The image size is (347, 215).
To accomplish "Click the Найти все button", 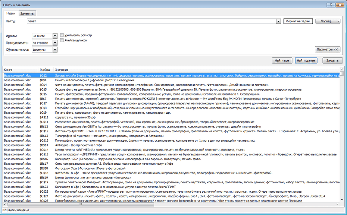I will [x=282, y=60].
